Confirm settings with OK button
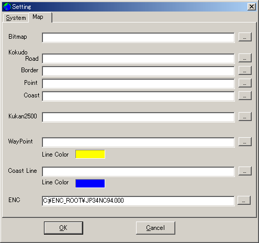The image size is (259, 243). tap(63, 228)
